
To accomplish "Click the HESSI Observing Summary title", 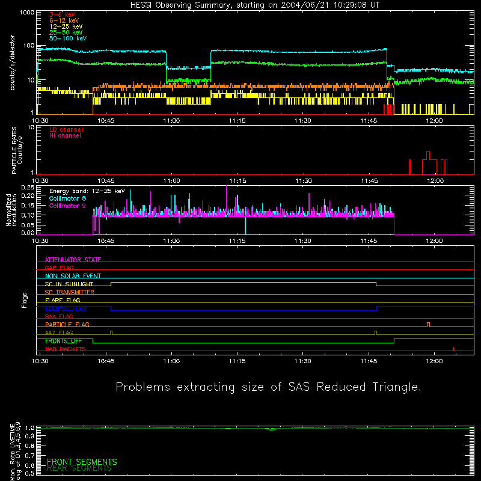I will pos(254,5).
